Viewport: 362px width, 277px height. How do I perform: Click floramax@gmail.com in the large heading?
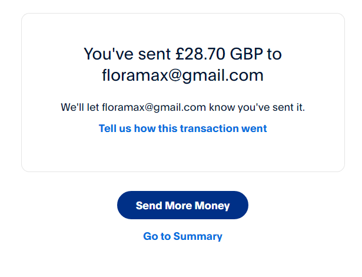(x=182, y=75)
